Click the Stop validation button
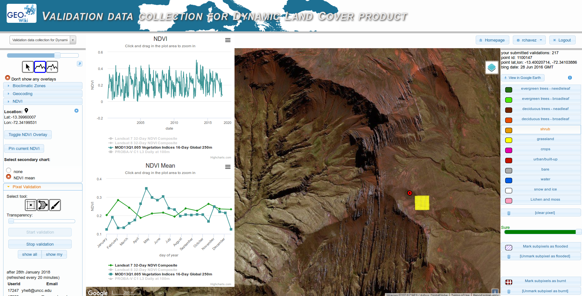Viewport: 582px width, 296px height. (x=40, y=244)
